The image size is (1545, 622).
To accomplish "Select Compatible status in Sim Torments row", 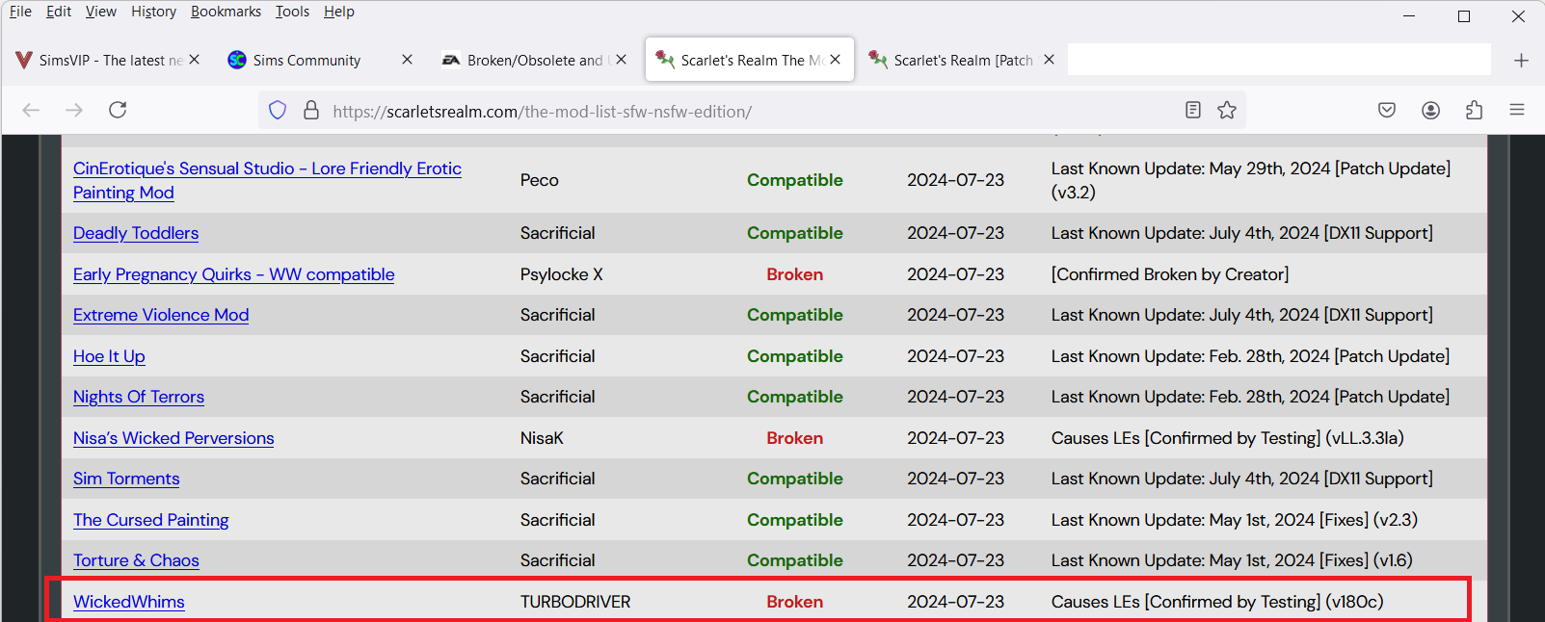I will pos(795,479).
